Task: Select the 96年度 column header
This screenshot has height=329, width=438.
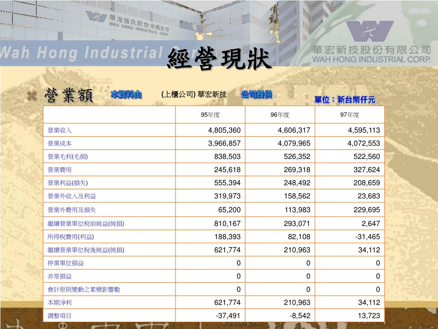Action: click(x=280, y=115)
